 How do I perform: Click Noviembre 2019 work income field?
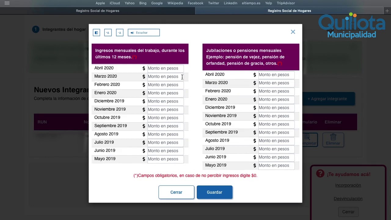165,109
